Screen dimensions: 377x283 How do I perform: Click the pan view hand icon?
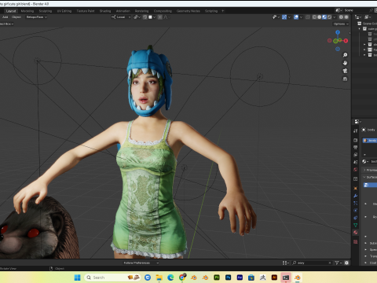click(x=345, y=63)
